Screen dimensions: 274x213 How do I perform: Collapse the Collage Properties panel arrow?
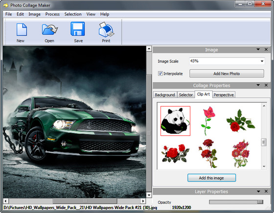click(x=258, y=85)
